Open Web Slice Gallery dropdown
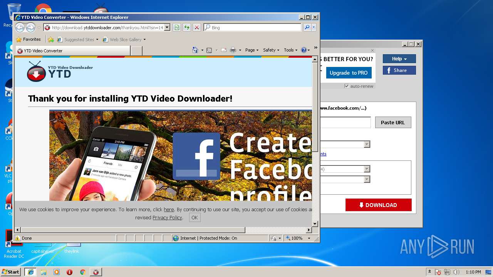The image size is (493, 277). coord(144,40)
